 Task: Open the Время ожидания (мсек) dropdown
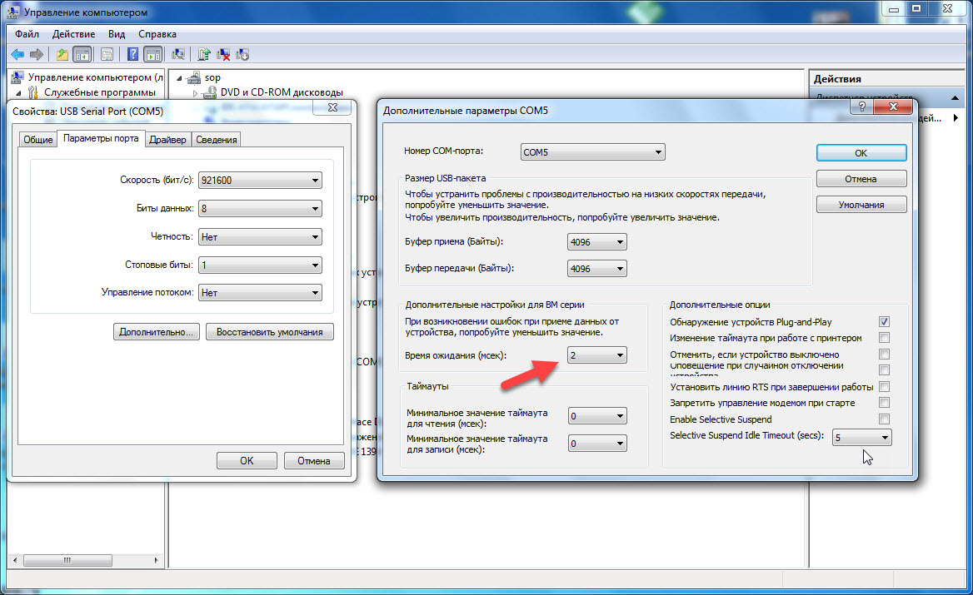tap(597, 355)
